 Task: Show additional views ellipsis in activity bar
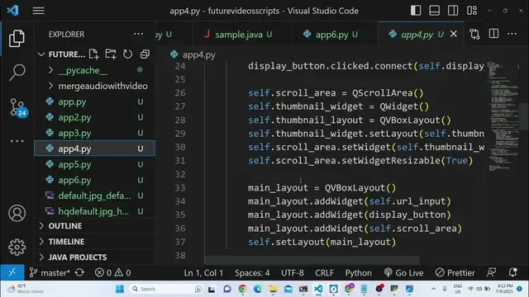(x=17, y=141)
